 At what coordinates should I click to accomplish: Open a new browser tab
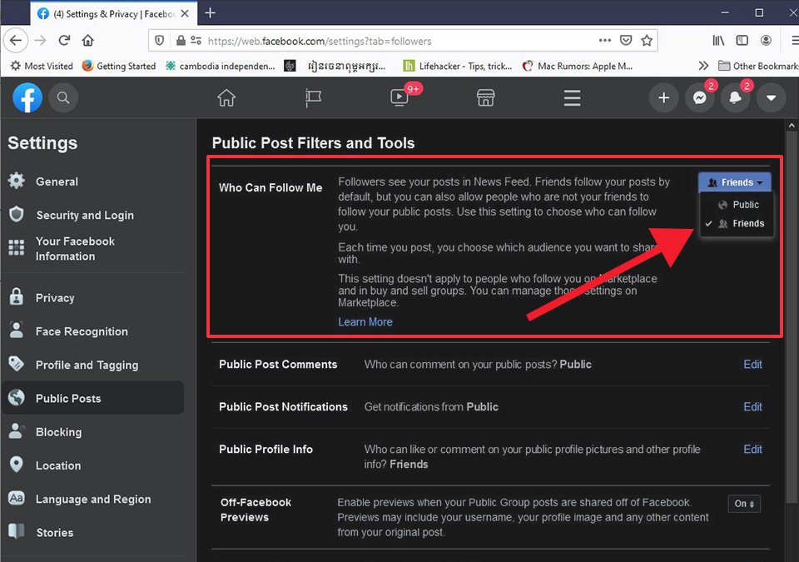pos(210,12)
